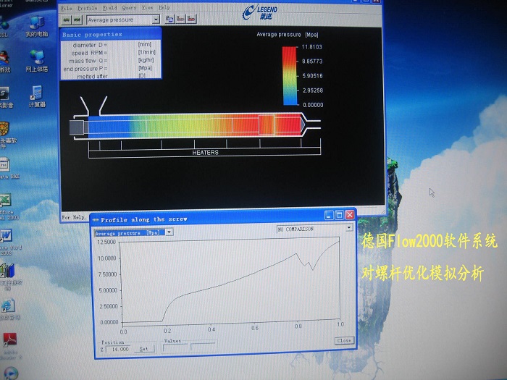
Task: Expand the Average pressure [Mpa] profile dropdown
Action: point(169,232)
